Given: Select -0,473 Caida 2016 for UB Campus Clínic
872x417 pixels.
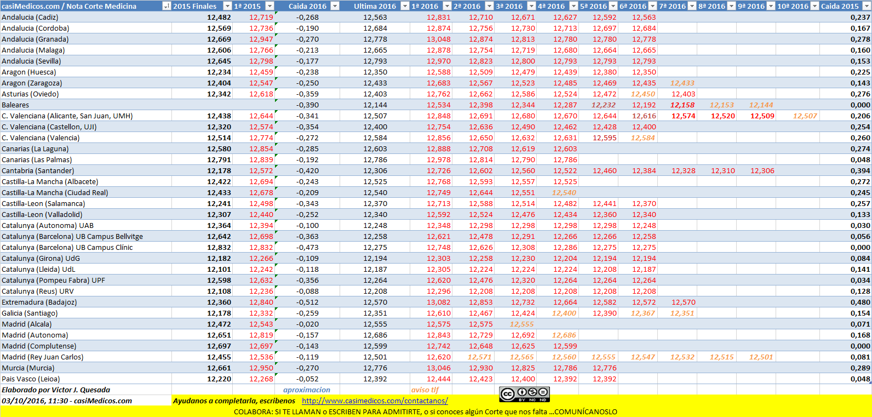Looking at the screenshot, I should point(307,247).
